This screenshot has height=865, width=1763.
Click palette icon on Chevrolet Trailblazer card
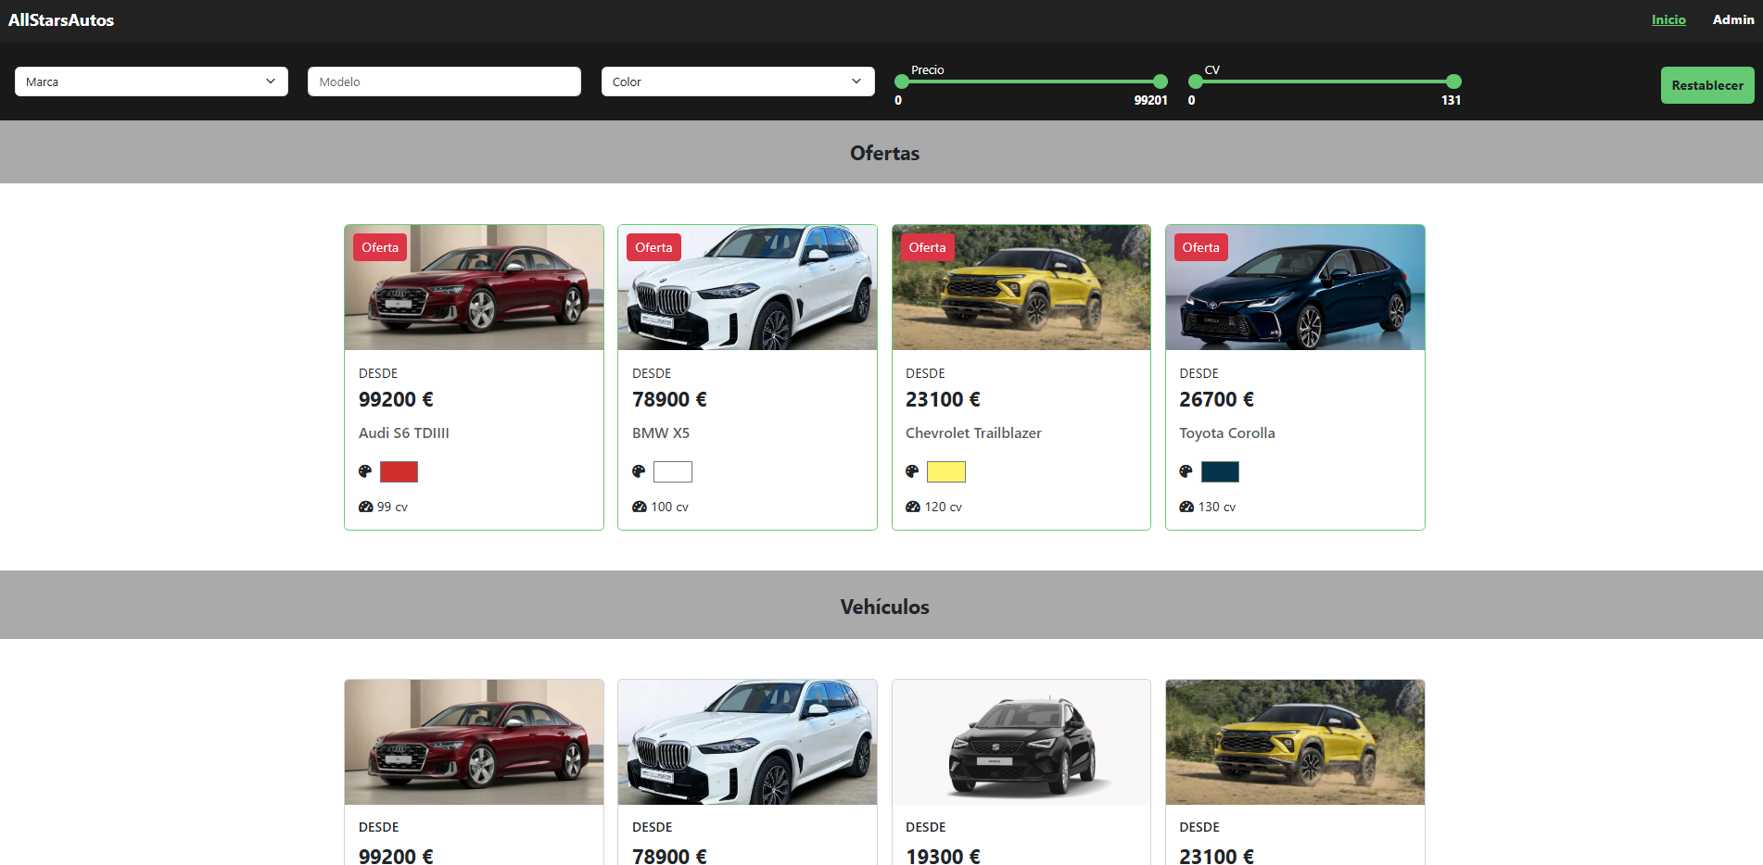click(x=912, y=471)
